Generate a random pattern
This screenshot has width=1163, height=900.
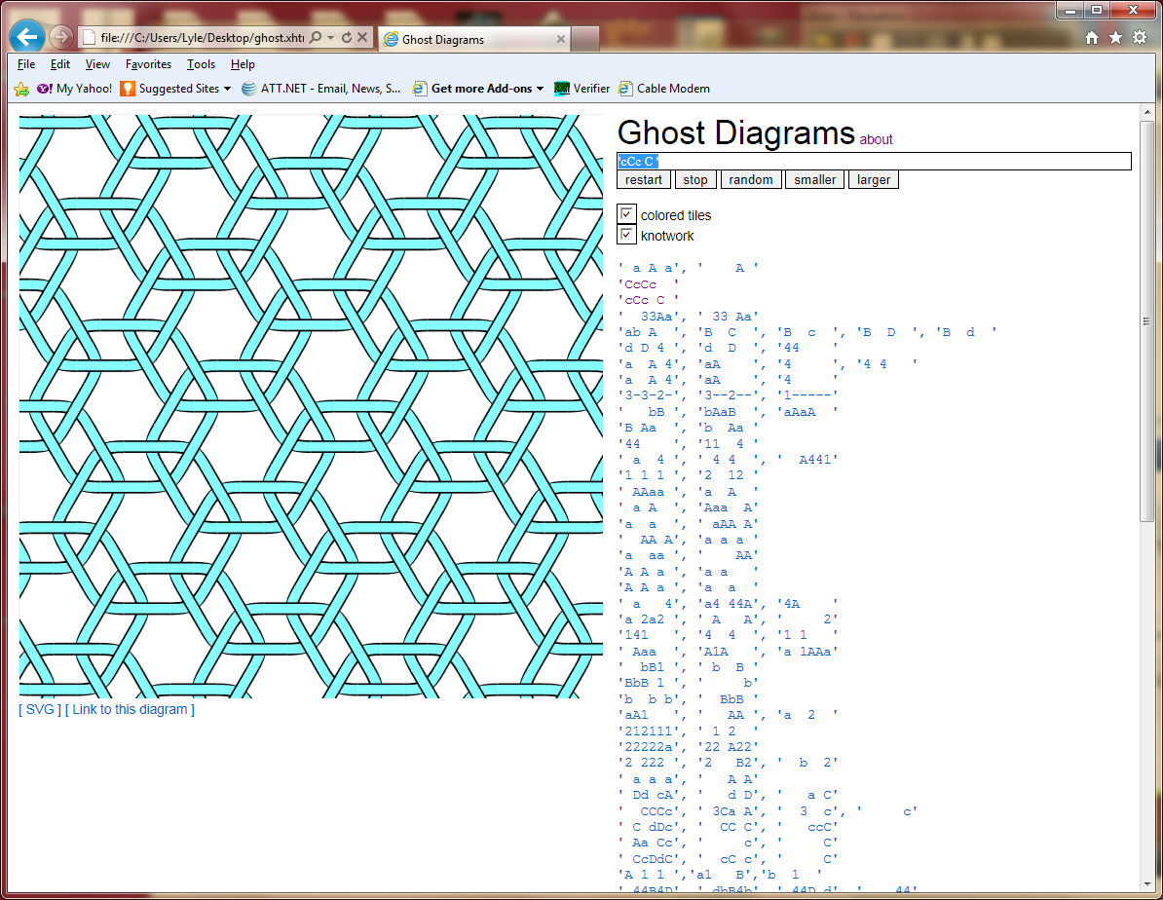point(751,179)
